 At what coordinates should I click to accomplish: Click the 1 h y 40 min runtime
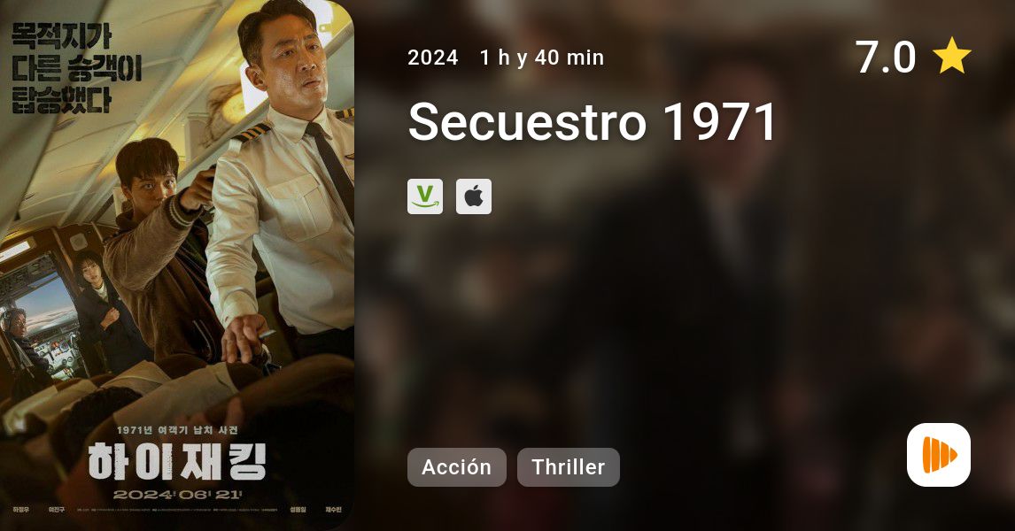pyautogui.click(x=542, y=58)
